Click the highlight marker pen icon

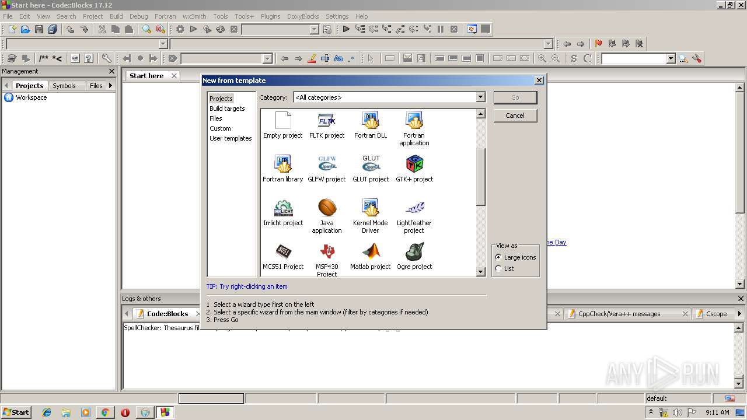[312, 58]
